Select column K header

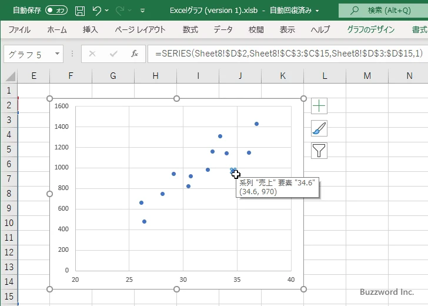283,76
